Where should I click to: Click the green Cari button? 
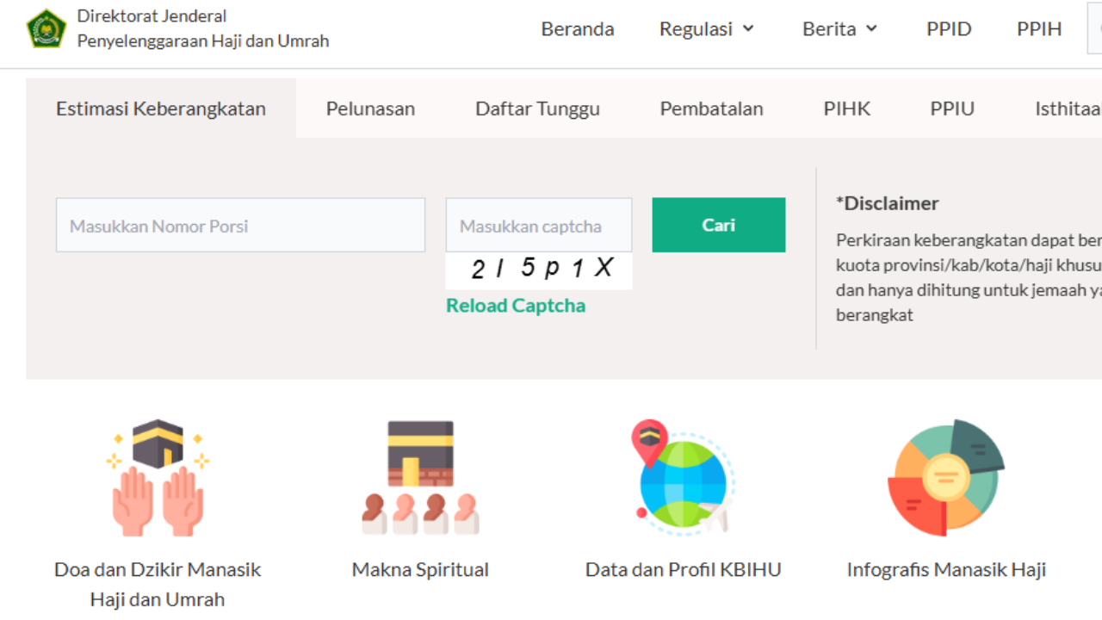tap(719, 225)
